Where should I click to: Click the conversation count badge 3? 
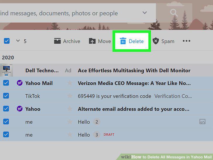97,135
